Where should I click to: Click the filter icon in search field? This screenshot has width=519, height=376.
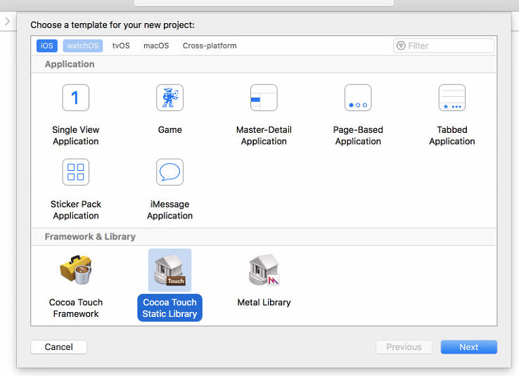click(x=401, y=46)
